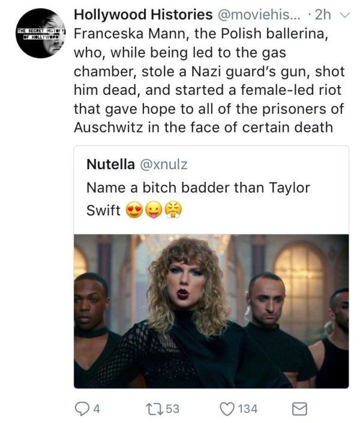Click the retweet count 53

tap(172, 409)
